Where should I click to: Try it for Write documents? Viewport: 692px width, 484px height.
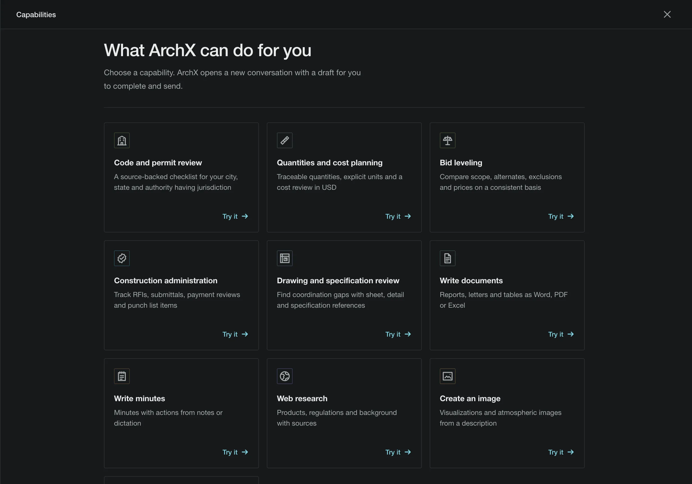(561, 334)
